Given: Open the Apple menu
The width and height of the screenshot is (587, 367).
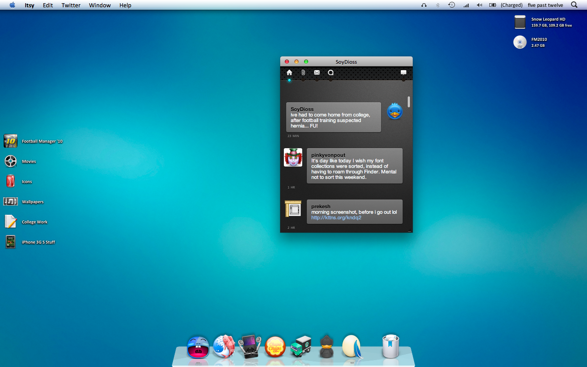Looking at the screenshot, I should pos(12,5).
